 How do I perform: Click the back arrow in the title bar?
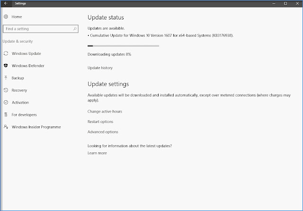(6, 3)
